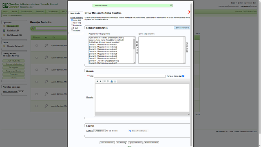Select the E-Mail radio option
Image resolution: width=261 pixels, height=147 pixels.
(72, 28)
